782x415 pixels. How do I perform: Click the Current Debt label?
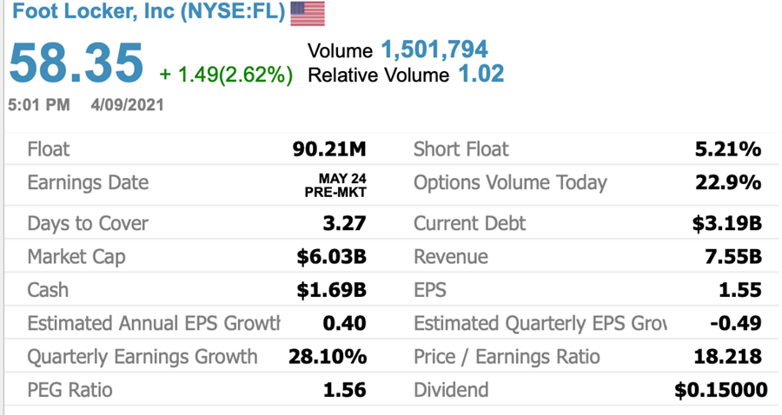tap(469, 223)
